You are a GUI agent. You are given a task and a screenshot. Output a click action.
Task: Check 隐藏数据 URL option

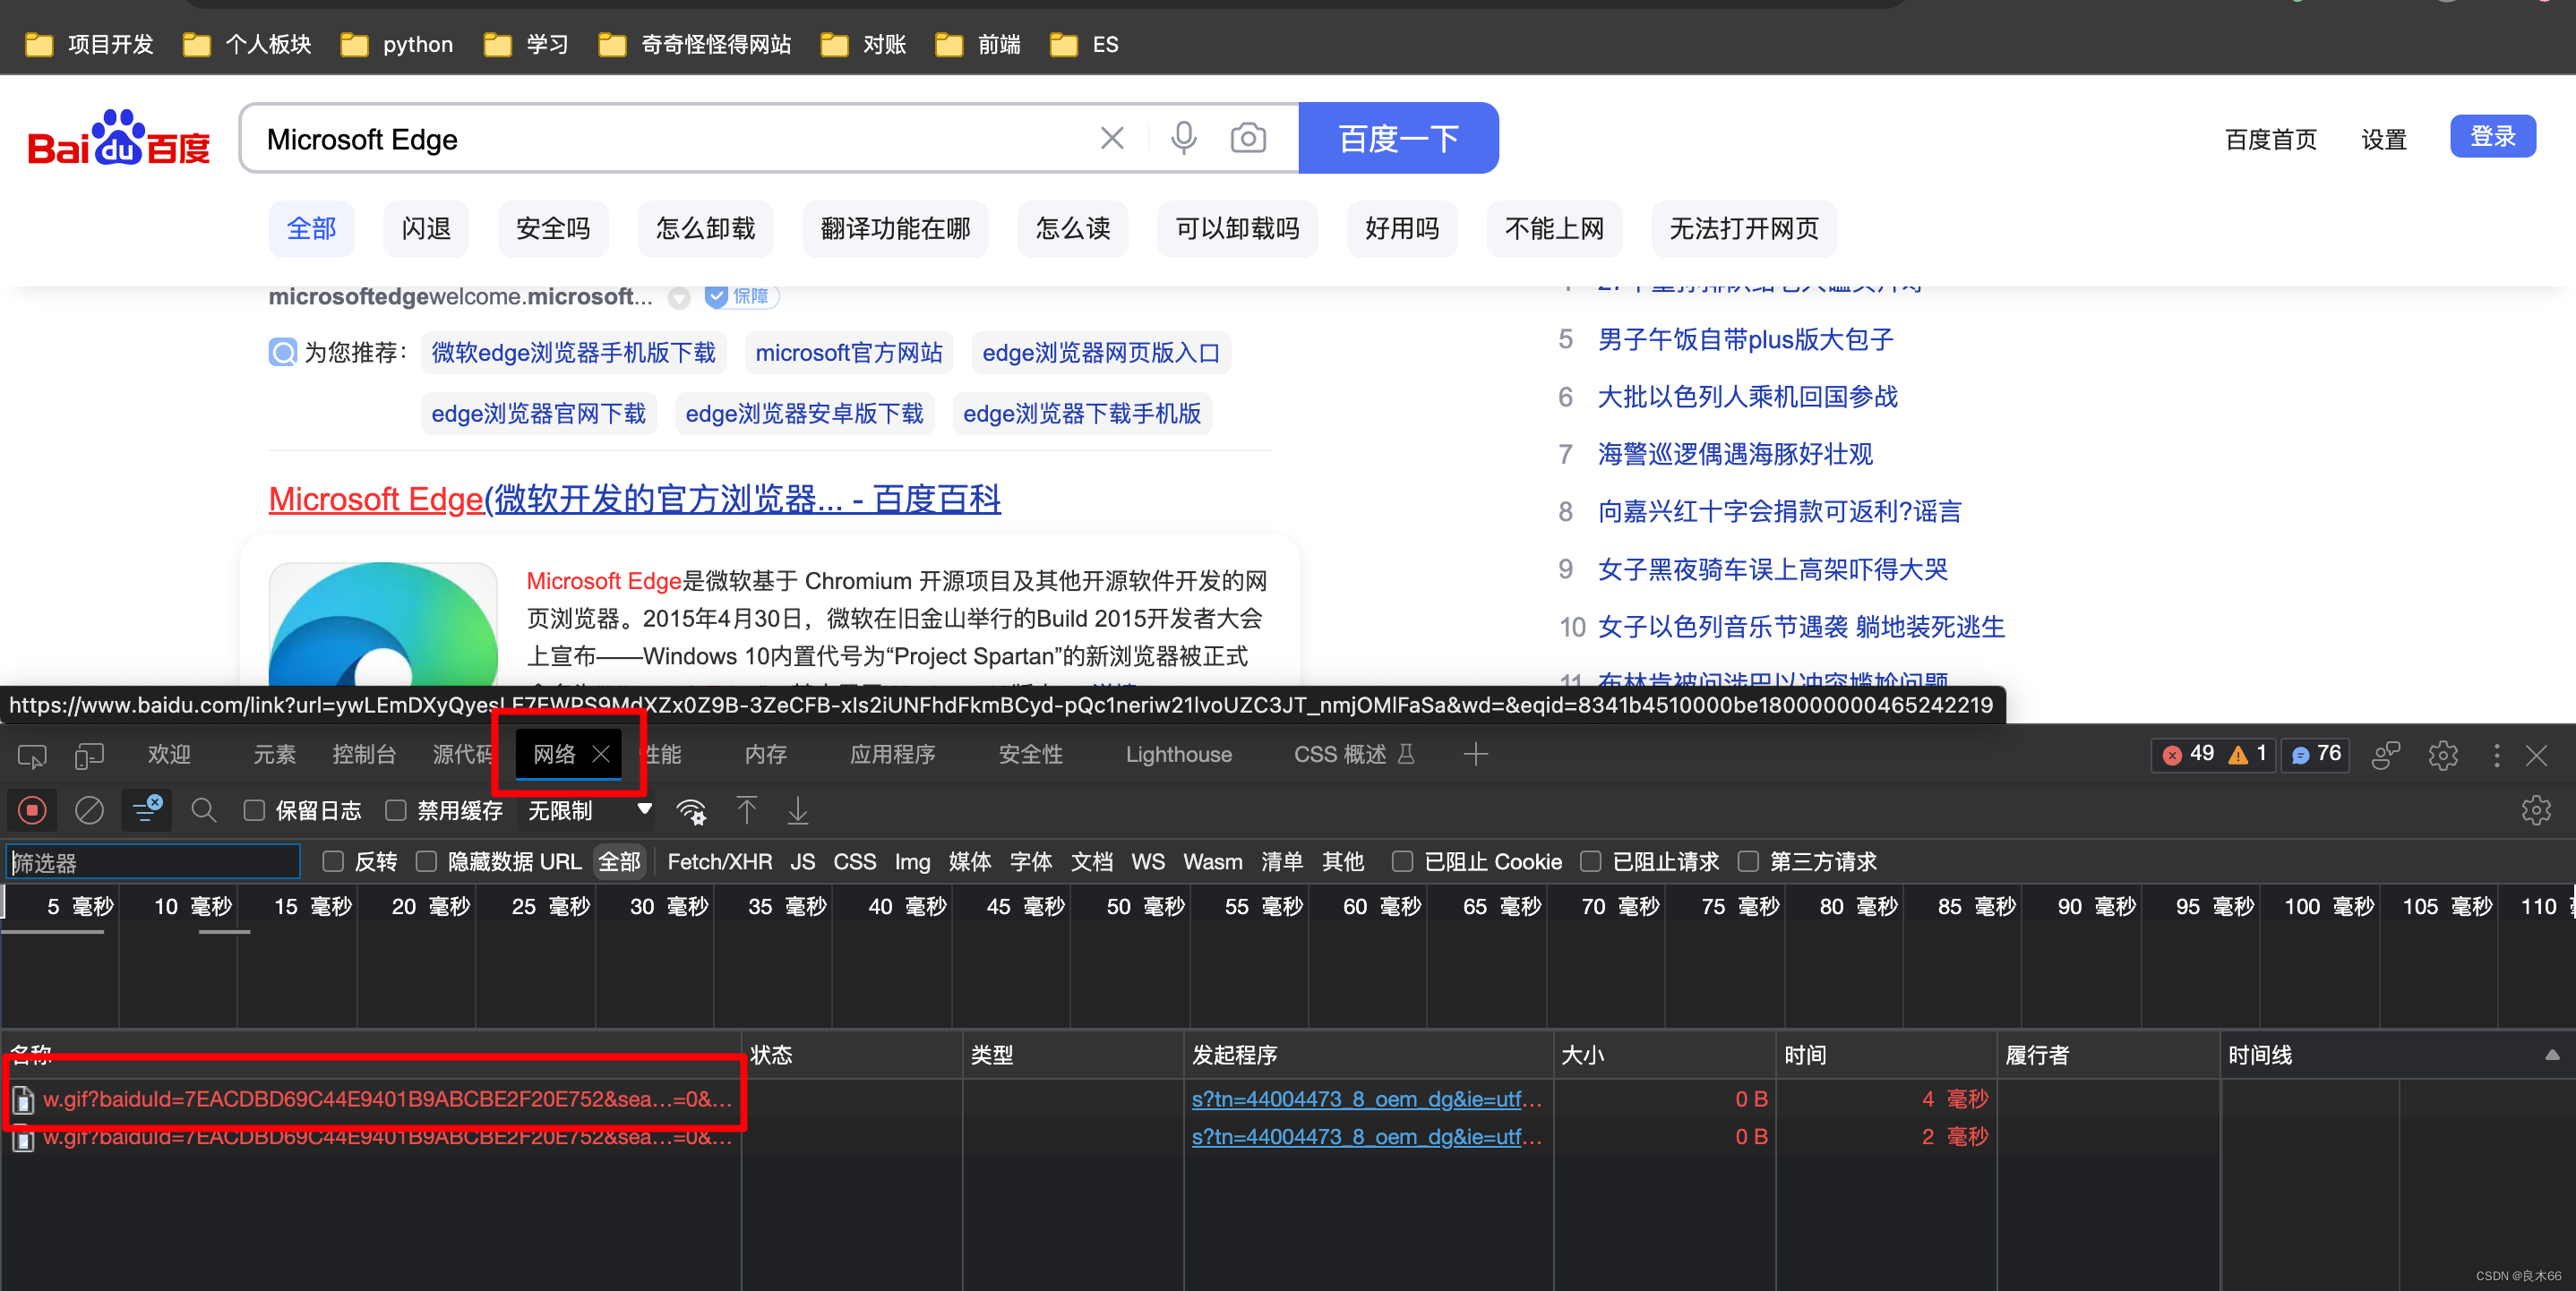[x=427, y=861]
